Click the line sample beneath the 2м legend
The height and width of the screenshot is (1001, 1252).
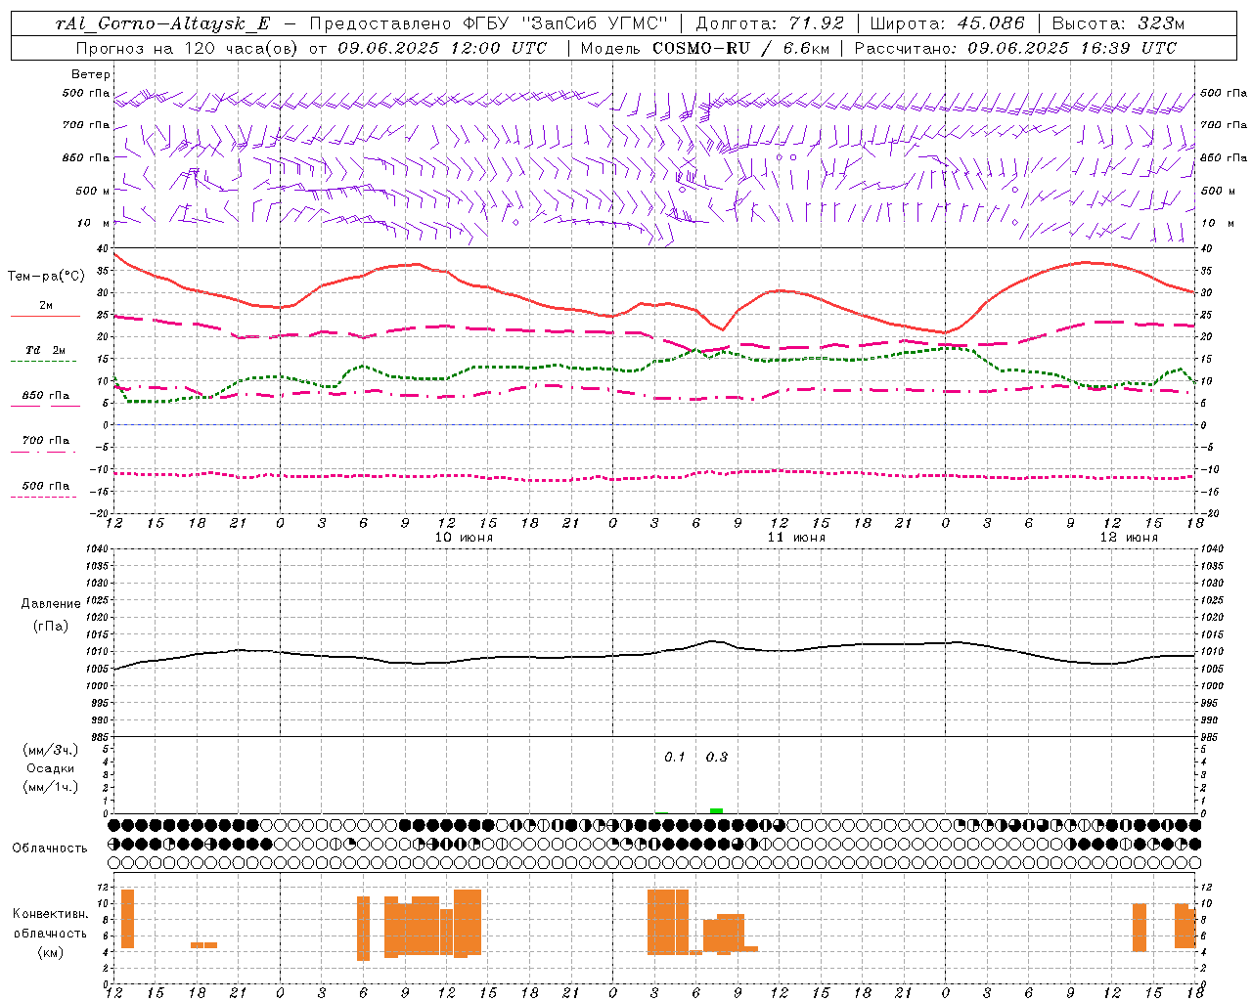[45, 317]
